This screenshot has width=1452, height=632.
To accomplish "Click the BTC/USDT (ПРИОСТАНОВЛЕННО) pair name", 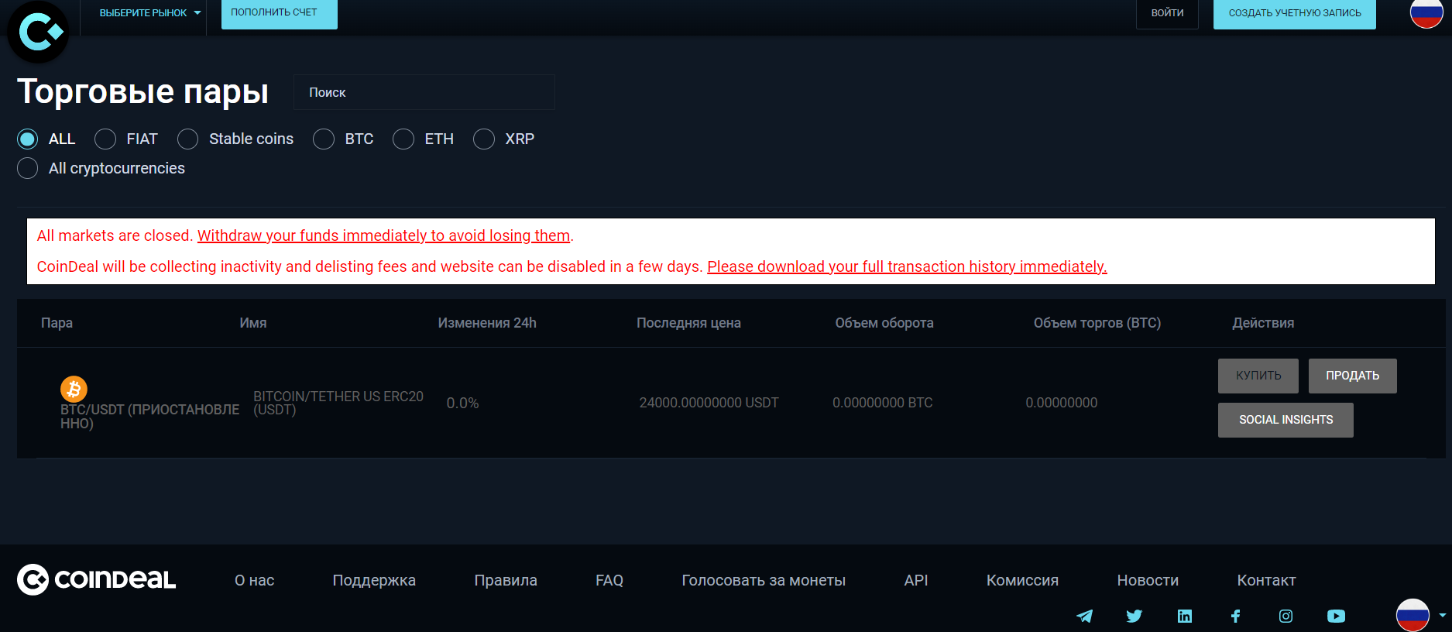I will point(150,416).
